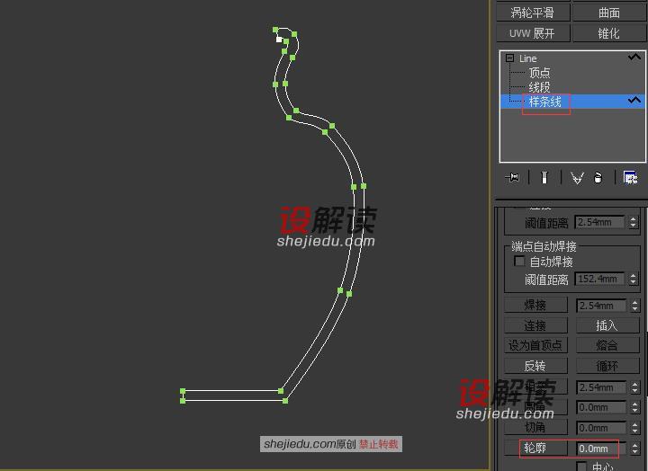Click the 152.4mm threshold distance field
Screen dimensions: 648x471
[599, 280]
